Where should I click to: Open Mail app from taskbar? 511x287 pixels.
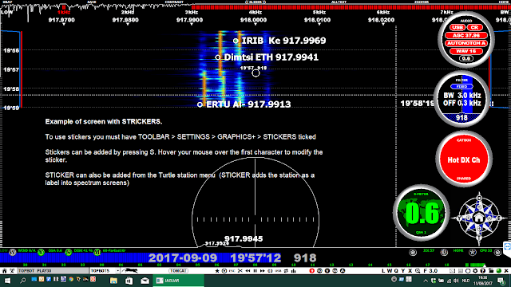point(145,281)
